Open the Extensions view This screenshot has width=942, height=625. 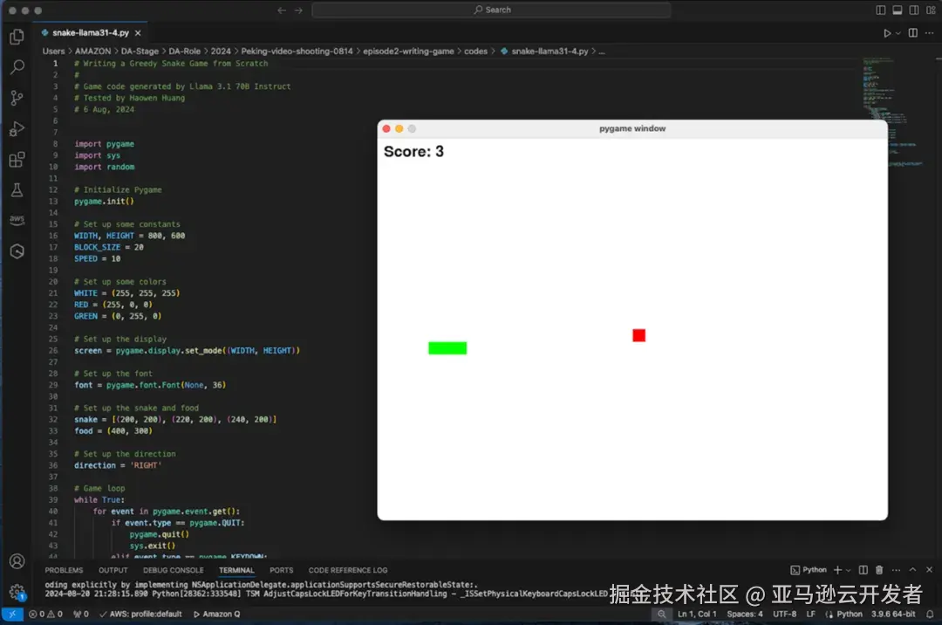click(17, 159)
